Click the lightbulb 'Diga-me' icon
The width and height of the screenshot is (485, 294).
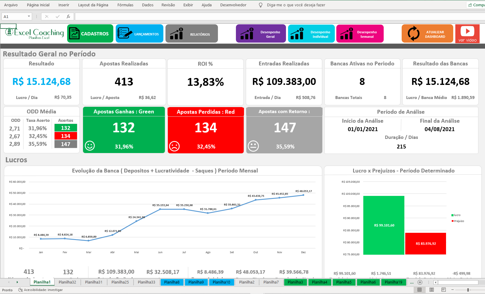(x=260, y=5)
